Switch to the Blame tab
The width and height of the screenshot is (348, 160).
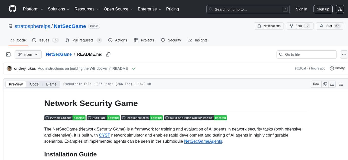click(51, 84)
